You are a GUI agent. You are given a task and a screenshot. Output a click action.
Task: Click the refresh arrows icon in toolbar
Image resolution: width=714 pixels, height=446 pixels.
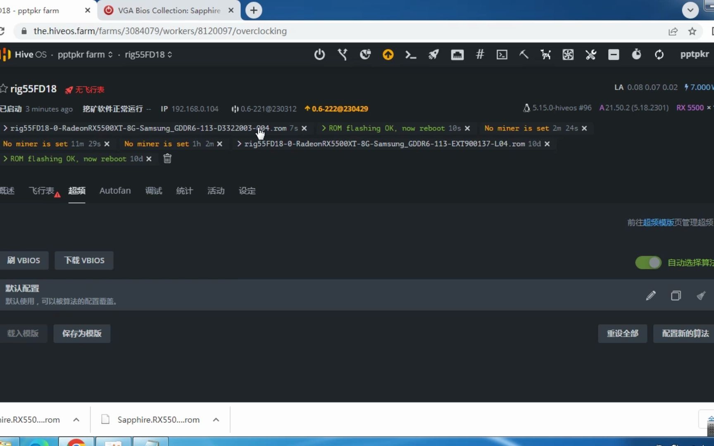tap(659, 55)
